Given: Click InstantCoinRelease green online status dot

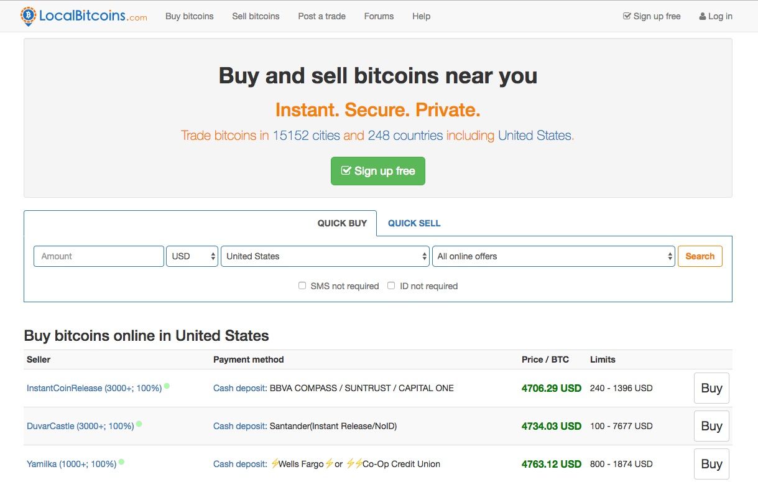Looking at the screenshot, I should [167, 386].
